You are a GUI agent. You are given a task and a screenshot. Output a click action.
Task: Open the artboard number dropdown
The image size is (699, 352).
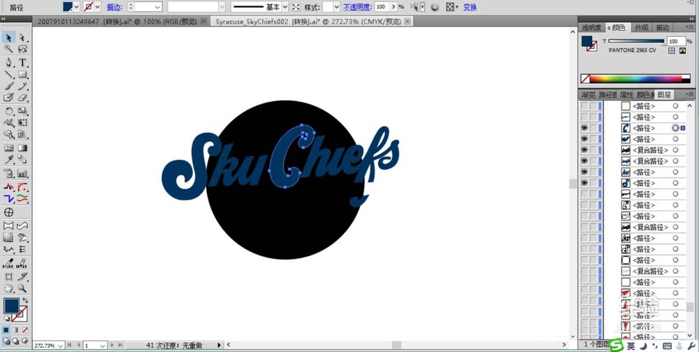point(103,346)
